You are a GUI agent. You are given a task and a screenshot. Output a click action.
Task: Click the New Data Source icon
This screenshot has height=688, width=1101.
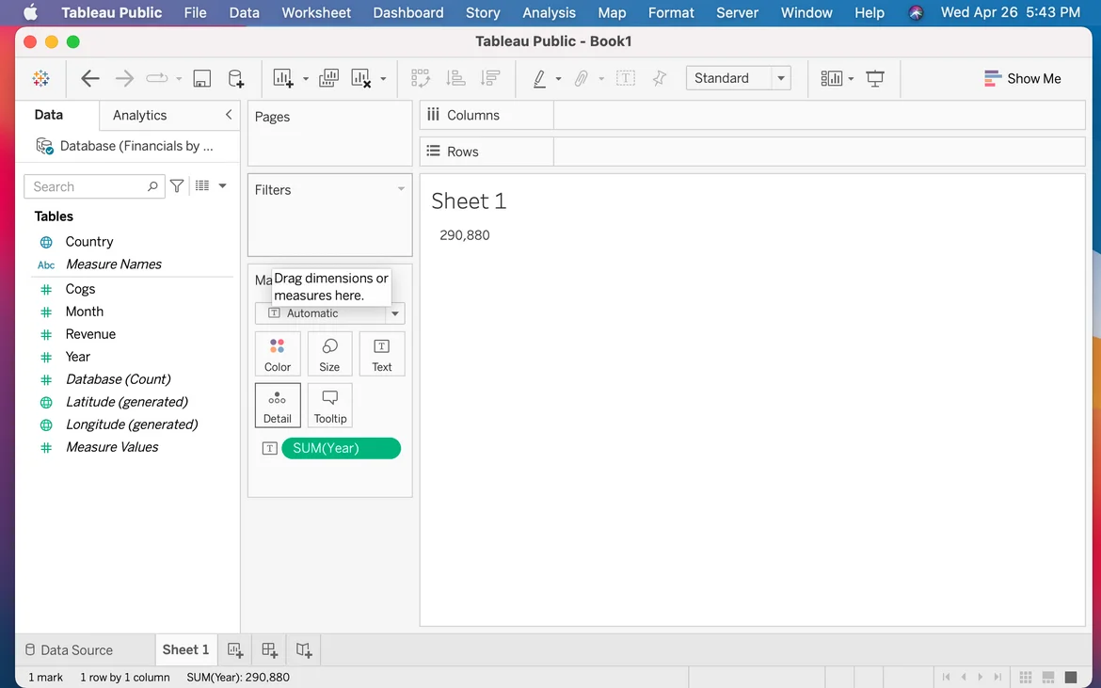(236, 79)
